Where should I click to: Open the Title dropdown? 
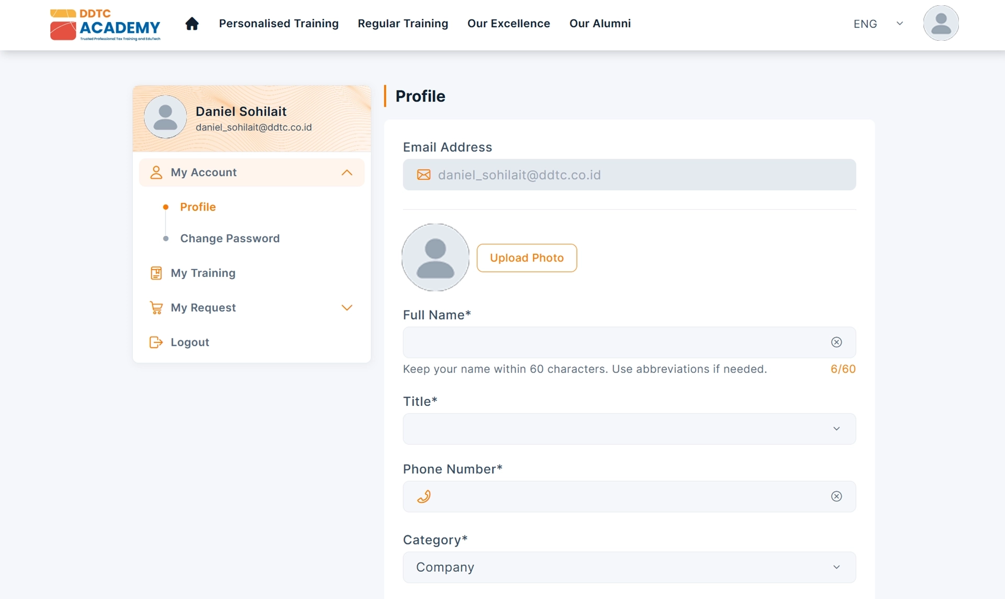[629, 429]
